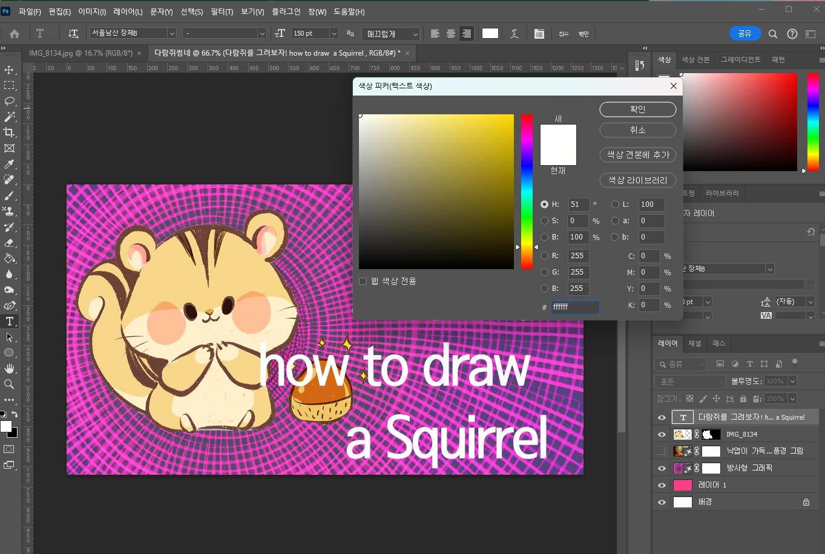This screenshot has width=825, height=554.
Task: Select the Clone Stamp tool
Action: tap(9, 211)
